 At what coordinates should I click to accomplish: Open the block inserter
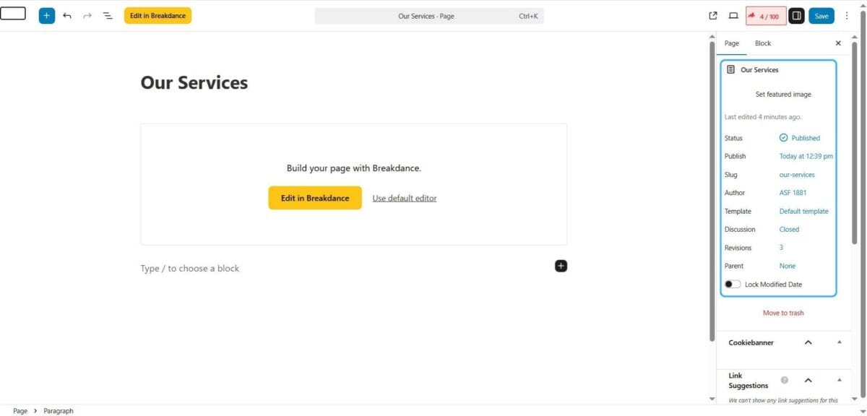[46, 15]
